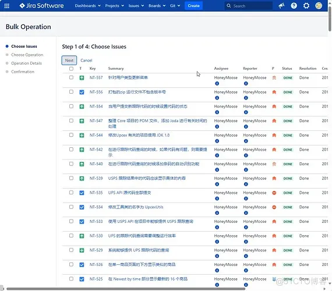Open the Issues dropdown menu
The height and width of the screenshot is (291, 332).
click(136, 6)
